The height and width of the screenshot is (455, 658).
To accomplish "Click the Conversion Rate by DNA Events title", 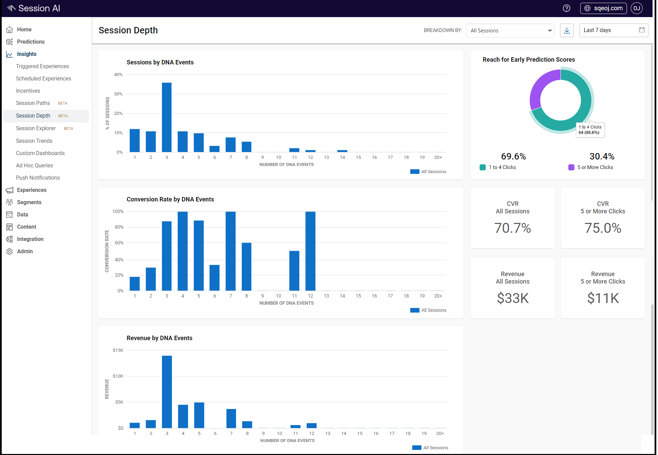I will (x=170, y=199).
